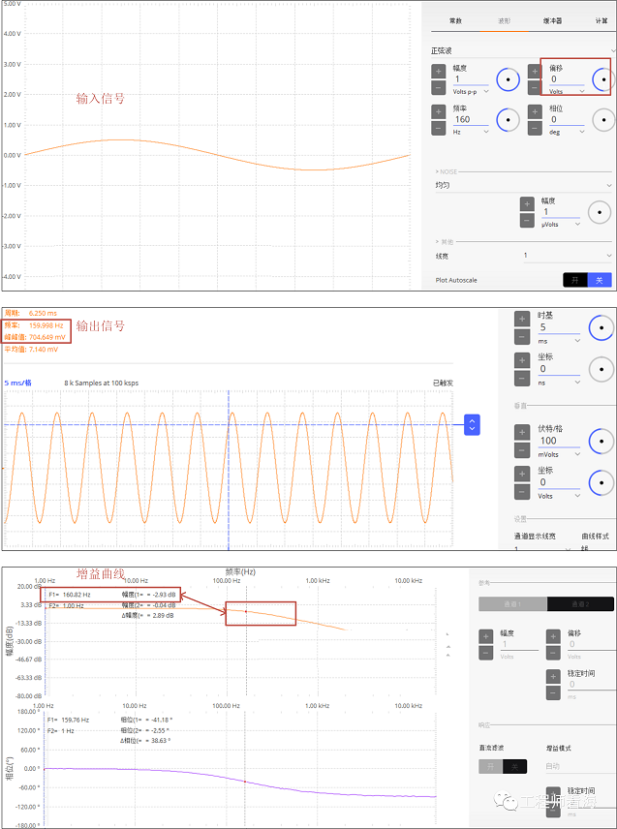Increase signal generator 幅度 with its plus button
Viewport: 617px width, 829px height.
(x=439, y=72)
